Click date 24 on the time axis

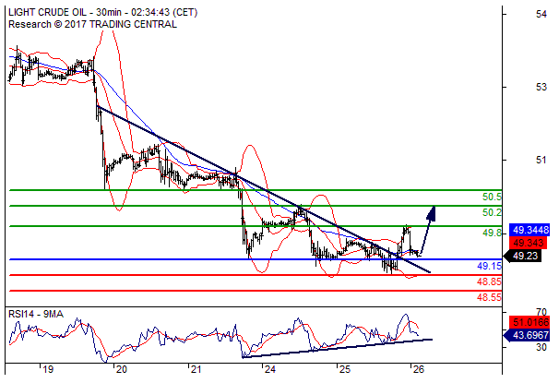(x=270, y=369)
